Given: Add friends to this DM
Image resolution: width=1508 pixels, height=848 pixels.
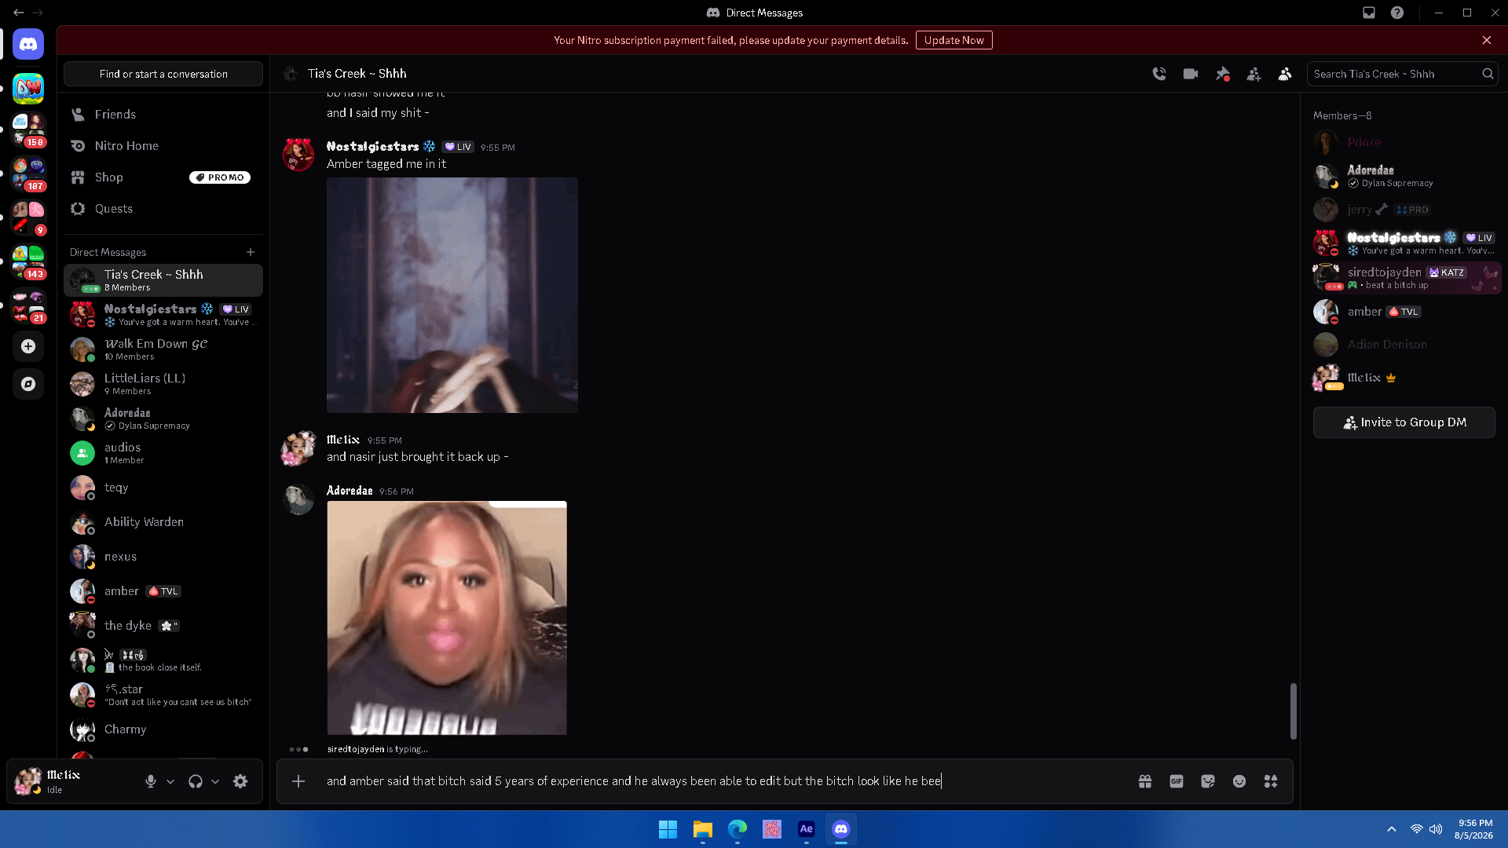Looking at the screenshot, I should pos(1254,74).
